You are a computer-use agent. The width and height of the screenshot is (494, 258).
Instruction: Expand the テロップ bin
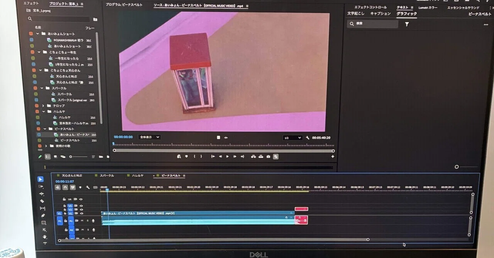point(43,105)
